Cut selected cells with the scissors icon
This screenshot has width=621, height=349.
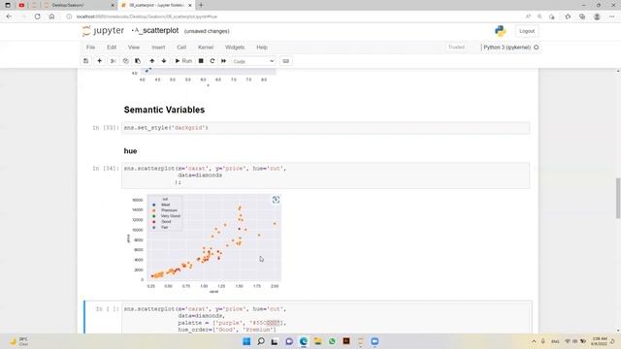(113, 61)
